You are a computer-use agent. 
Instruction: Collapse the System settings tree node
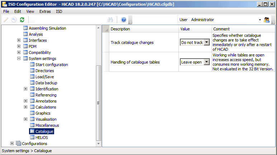click(19, 59)
